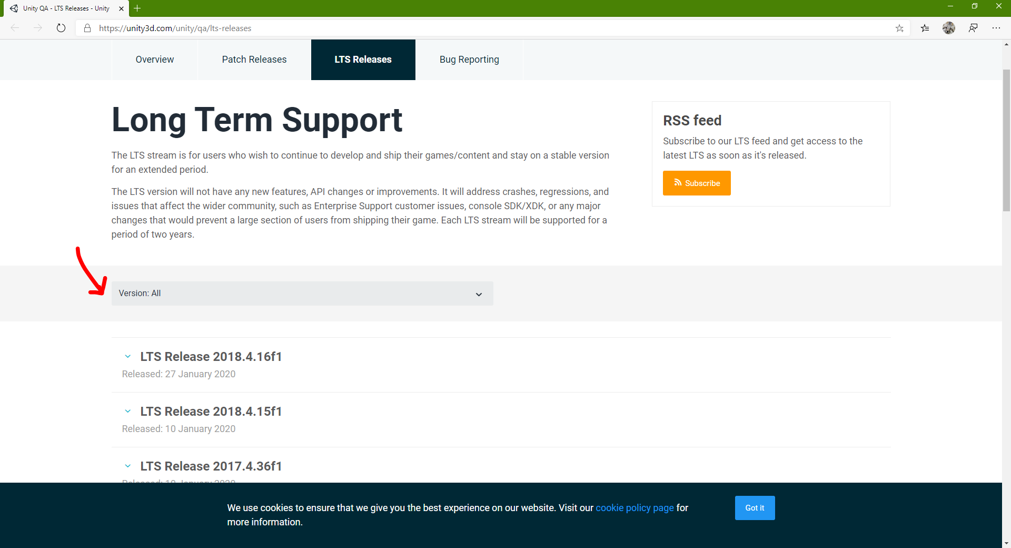Click the feedback icon in the browser toolbar

click(x=973, y=28)
